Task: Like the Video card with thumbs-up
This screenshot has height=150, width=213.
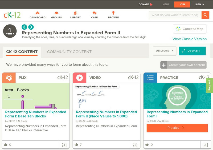Action: point(76,145)
